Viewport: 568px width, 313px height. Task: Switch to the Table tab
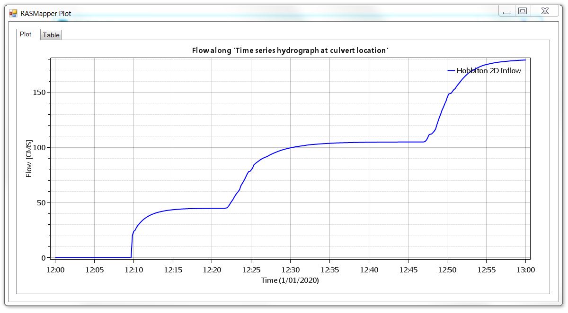(x=51, y=35)
